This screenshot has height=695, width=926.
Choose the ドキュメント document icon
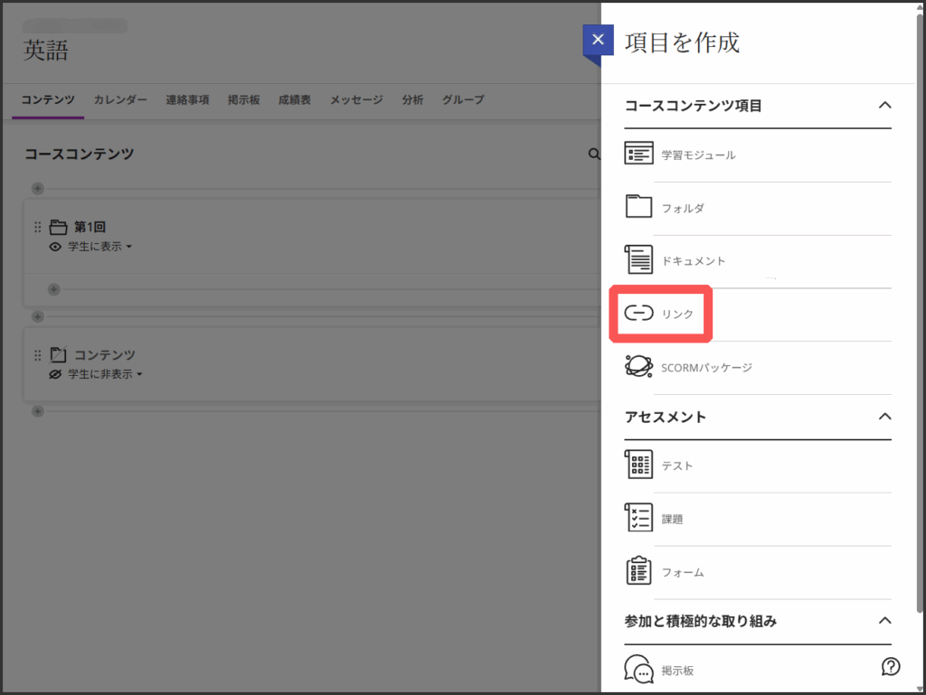coord(638,260)
